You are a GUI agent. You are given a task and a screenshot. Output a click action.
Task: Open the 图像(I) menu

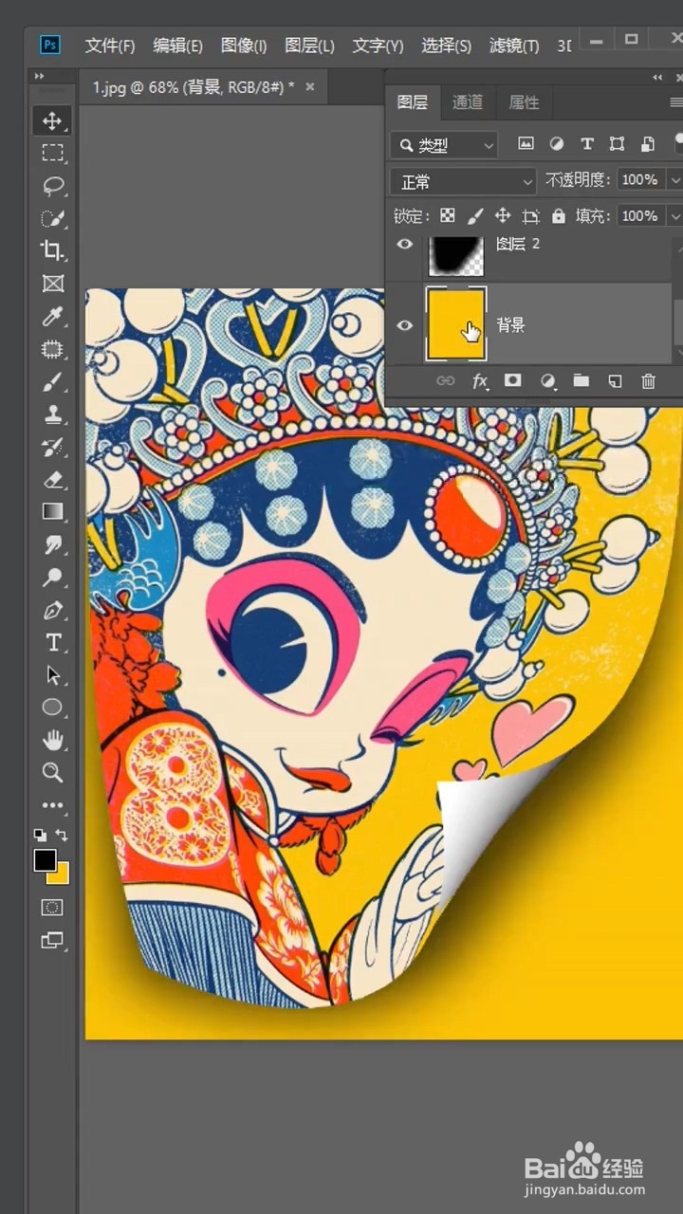pos(244,46)
